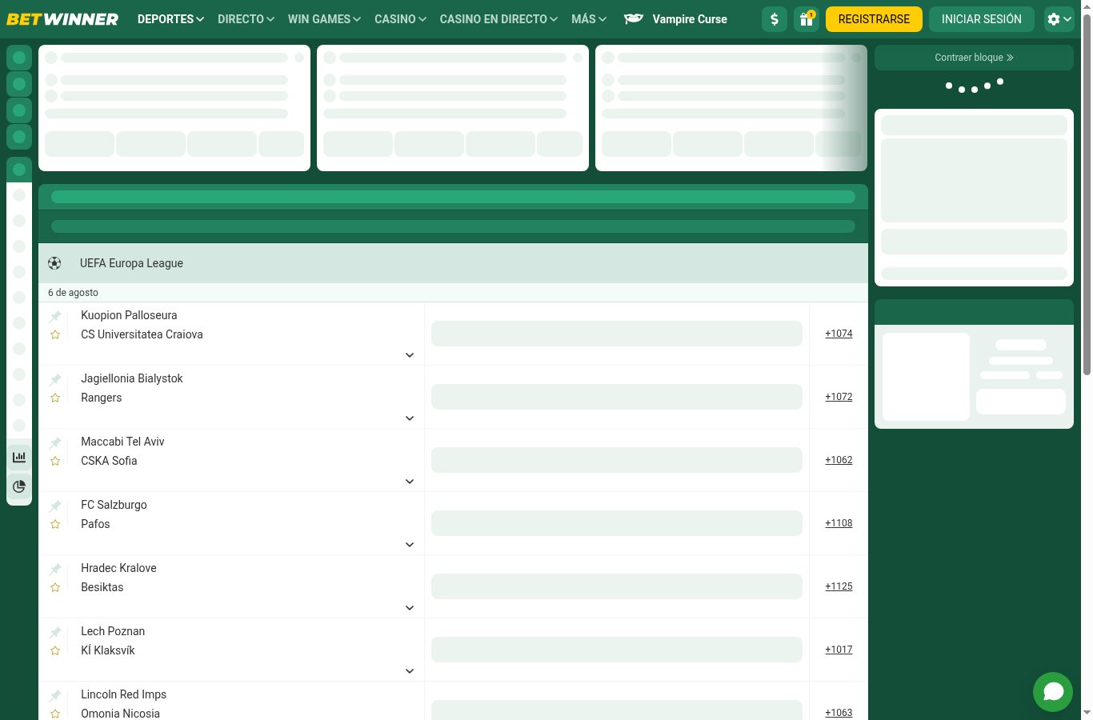Open the CASINO menu
Viewport: 1093px width, 720px height.
coord(400,19)
